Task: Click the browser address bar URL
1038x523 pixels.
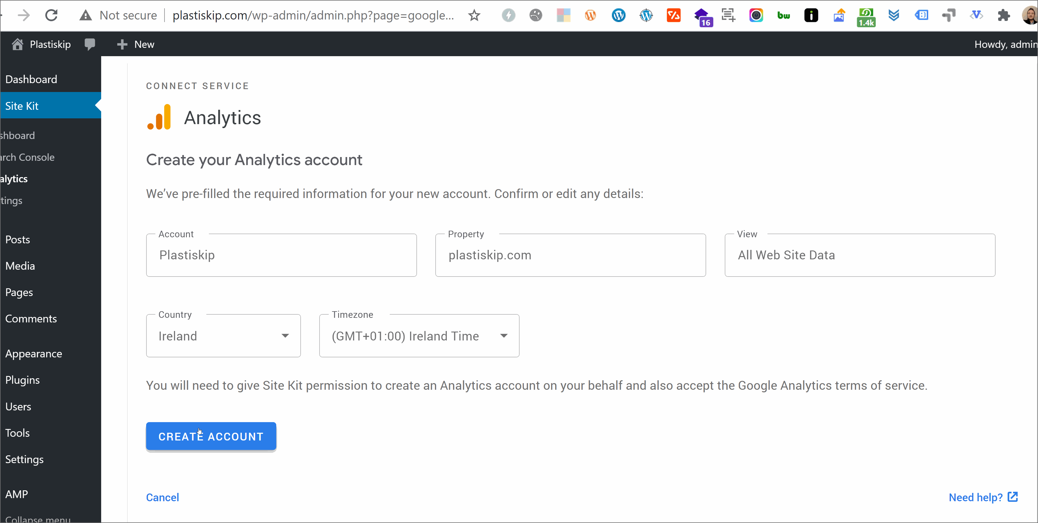Action: coord(313,15)
